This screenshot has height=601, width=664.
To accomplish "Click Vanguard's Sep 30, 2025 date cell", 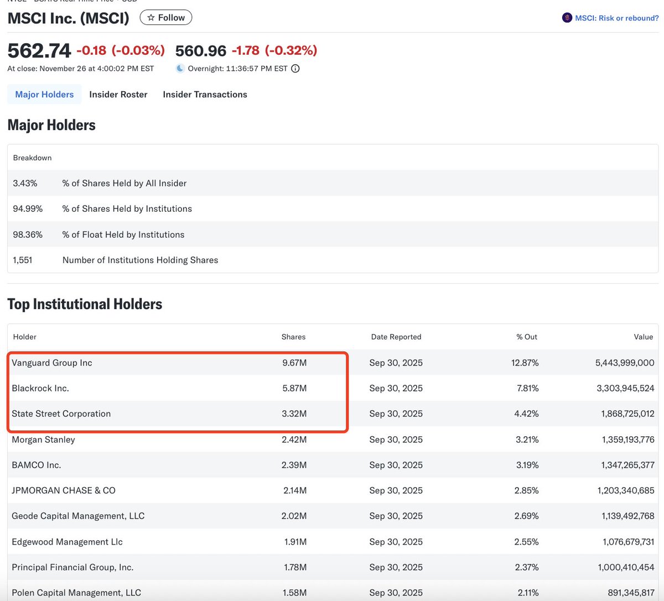I will [396, 363].
